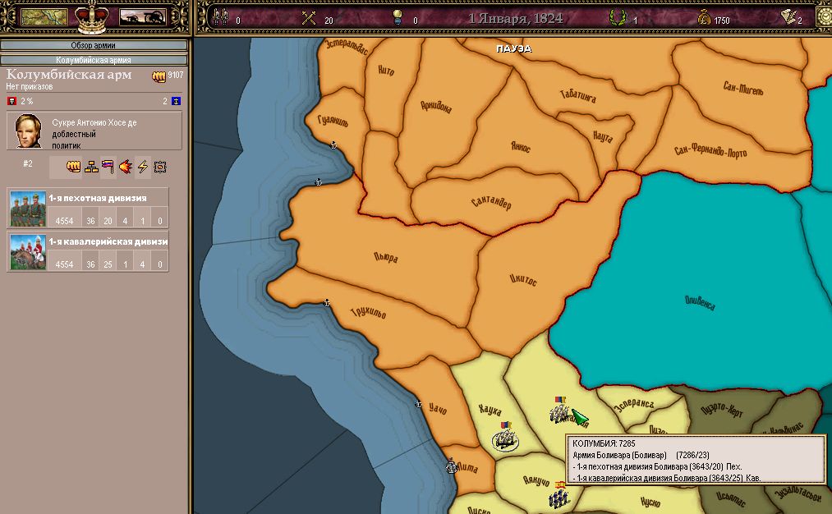Click the port anchor at Трухильо
The width and height of the screenshot is (832, 514).
327,303
